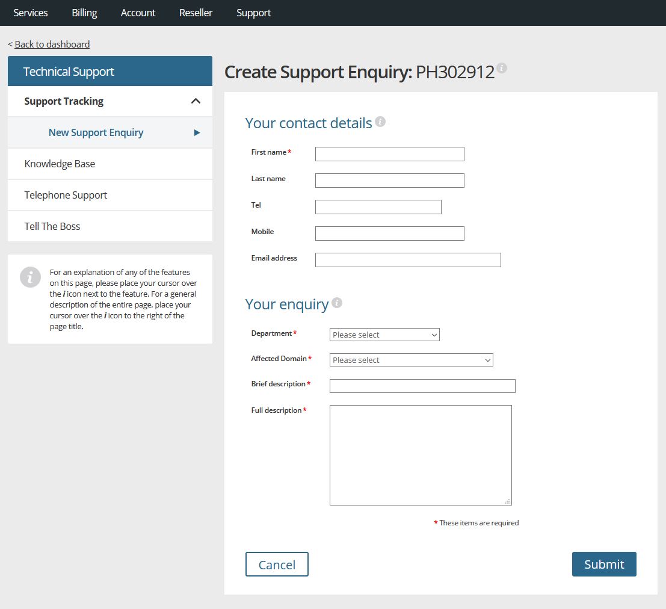Click the 'Your contact details' heading
Image resolution: width=666 pixels, height=609 pixels.
[309, 123]
